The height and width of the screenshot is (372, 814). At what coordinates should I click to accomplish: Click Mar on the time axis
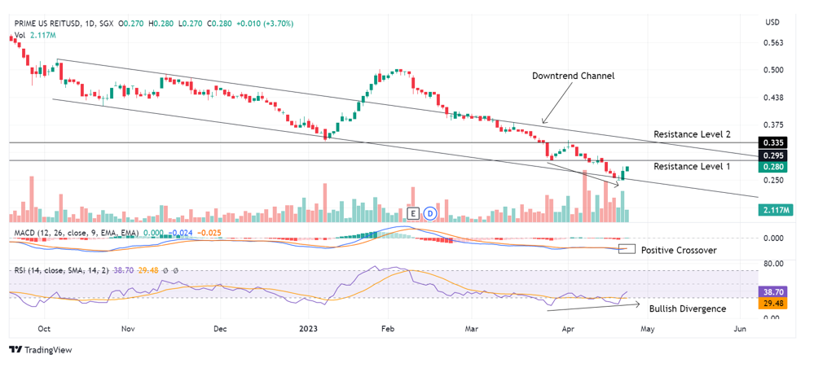[471, 329]
